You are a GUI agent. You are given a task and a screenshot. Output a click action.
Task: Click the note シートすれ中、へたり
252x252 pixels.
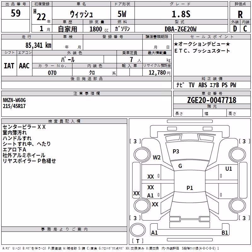point(27,144)
